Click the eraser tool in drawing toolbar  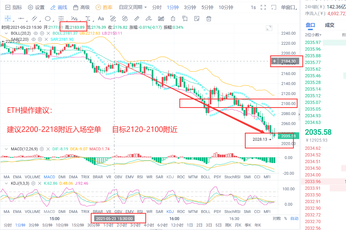(149, 19)
